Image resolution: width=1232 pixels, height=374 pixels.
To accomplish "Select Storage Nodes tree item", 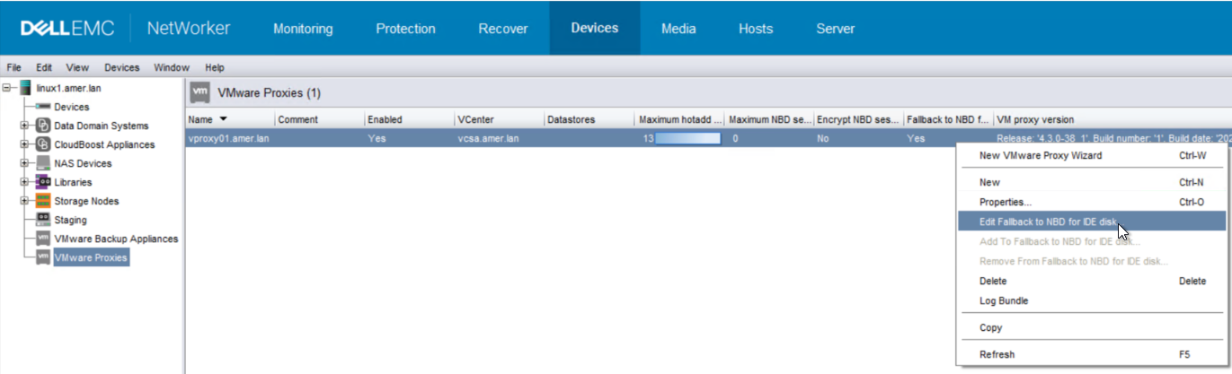I will click(x=86, y=201).
